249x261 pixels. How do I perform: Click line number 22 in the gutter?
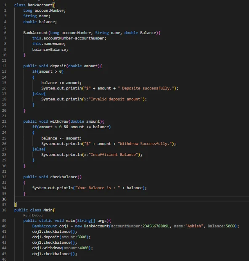click(4, 121)
